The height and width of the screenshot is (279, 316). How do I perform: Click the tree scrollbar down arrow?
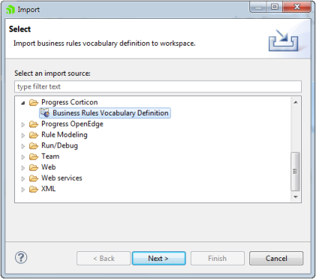coord(296,197)
